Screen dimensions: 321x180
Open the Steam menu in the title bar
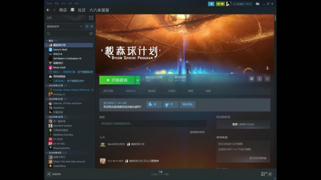pos(49,4)
